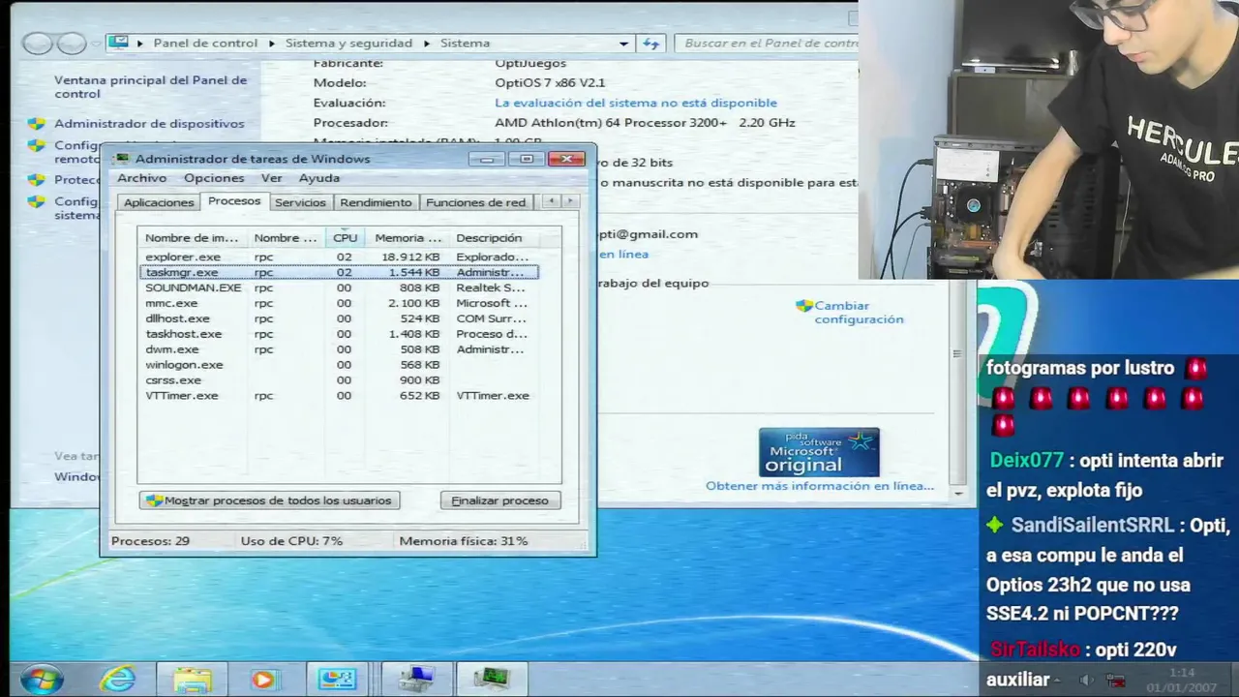Screen dimensions: 1239x697
Task: Open Windows Media Player taskbar icon
Action: coord(263,680)
